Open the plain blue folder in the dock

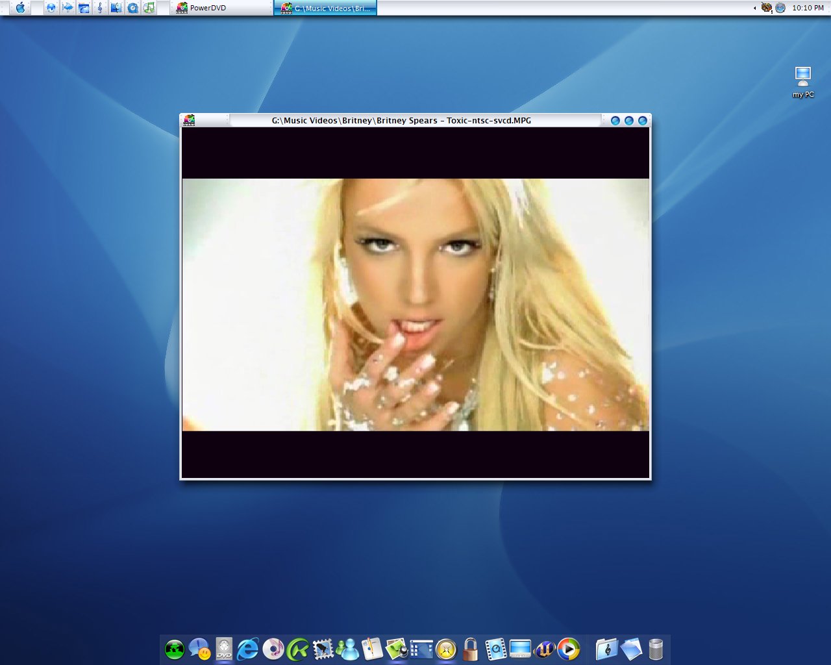click(630, 649)
